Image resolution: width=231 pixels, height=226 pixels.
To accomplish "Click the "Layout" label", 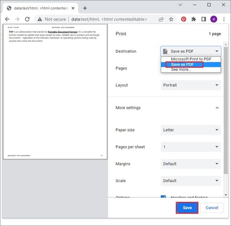I will pyautogui.click(x=122, y=85).
